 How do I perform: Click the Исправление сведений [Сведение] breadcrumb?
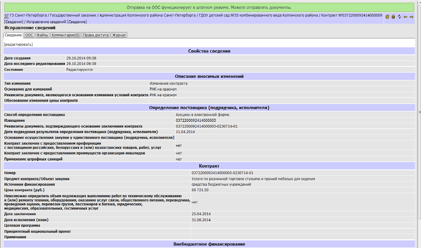click(57, 22)
